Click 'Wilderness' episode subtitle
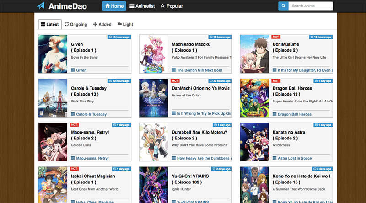This screenshot has height=203, width=366. click(281, 145)
